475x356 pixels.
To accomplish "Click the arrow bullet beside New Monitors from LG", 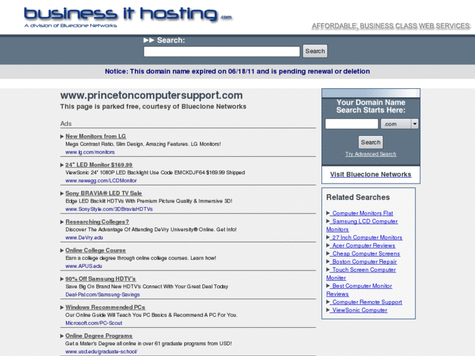I will pyautogui.click(x=62, y=137).
